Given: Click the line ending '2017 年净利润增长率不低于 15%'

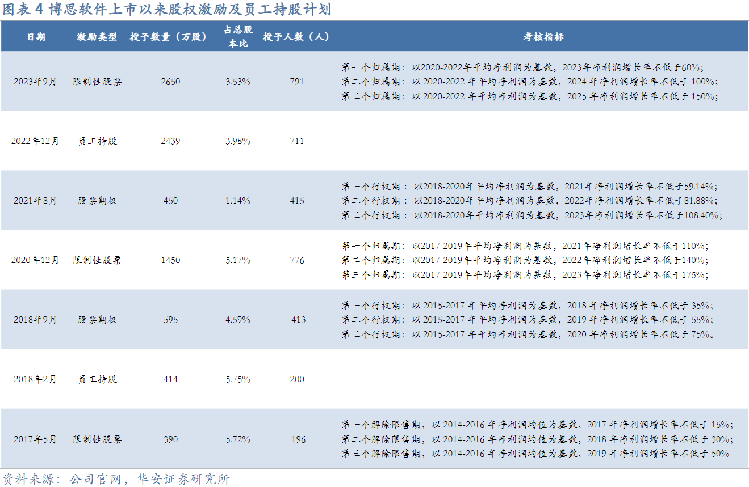Looking at the screenshot, I should point(537,425).
